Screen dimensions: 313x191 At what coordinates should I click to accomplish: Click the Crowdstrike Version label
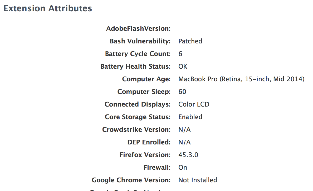coord(136,130)
